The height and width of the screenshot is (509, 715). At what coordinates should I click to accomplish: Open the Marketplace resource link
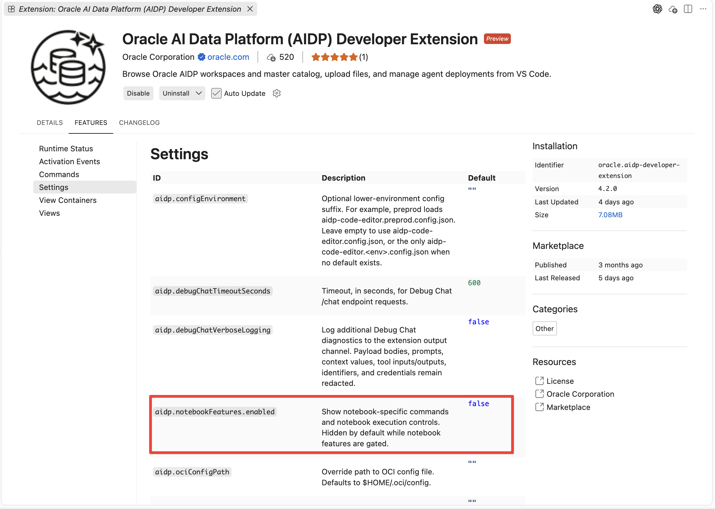point(568,407)
